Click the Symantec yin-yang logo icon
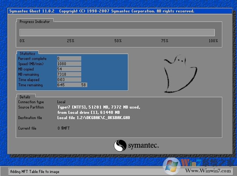Screen dimensions: 237x176 click(x=120, y=145)
